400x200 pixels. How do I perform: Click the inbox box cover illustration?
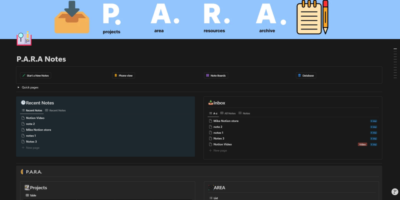[x=72, y=17]
